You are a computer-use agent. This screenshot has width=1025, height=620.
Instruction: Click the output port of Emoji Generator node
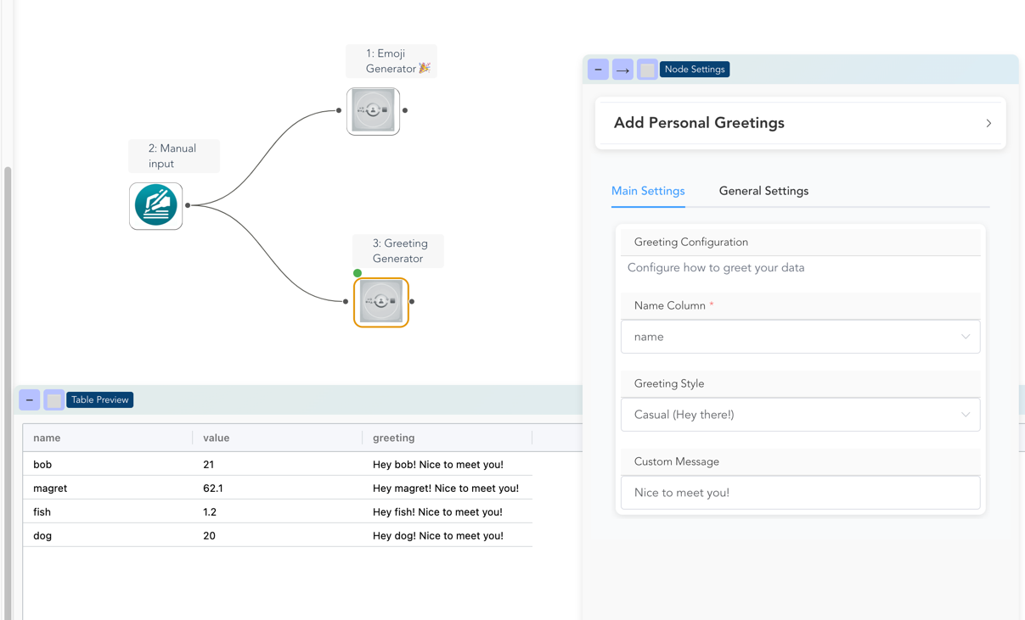pyautogui.click(x=405, y=110)
